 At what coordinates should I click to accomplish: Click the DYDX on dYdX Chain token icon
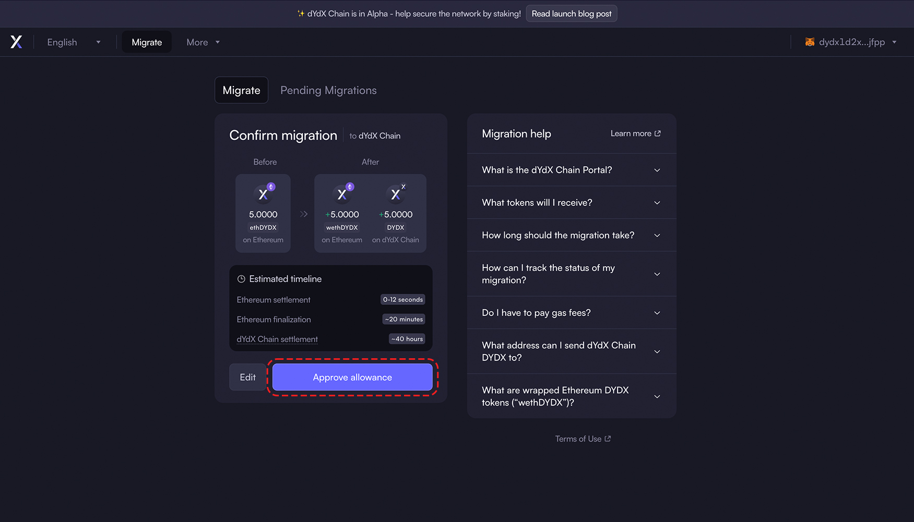396,193
